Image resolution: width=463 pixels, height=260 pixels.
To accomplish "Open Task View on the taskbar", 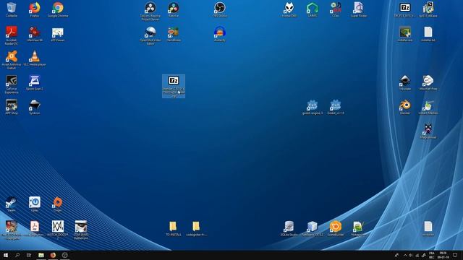I will coord(29,255).
